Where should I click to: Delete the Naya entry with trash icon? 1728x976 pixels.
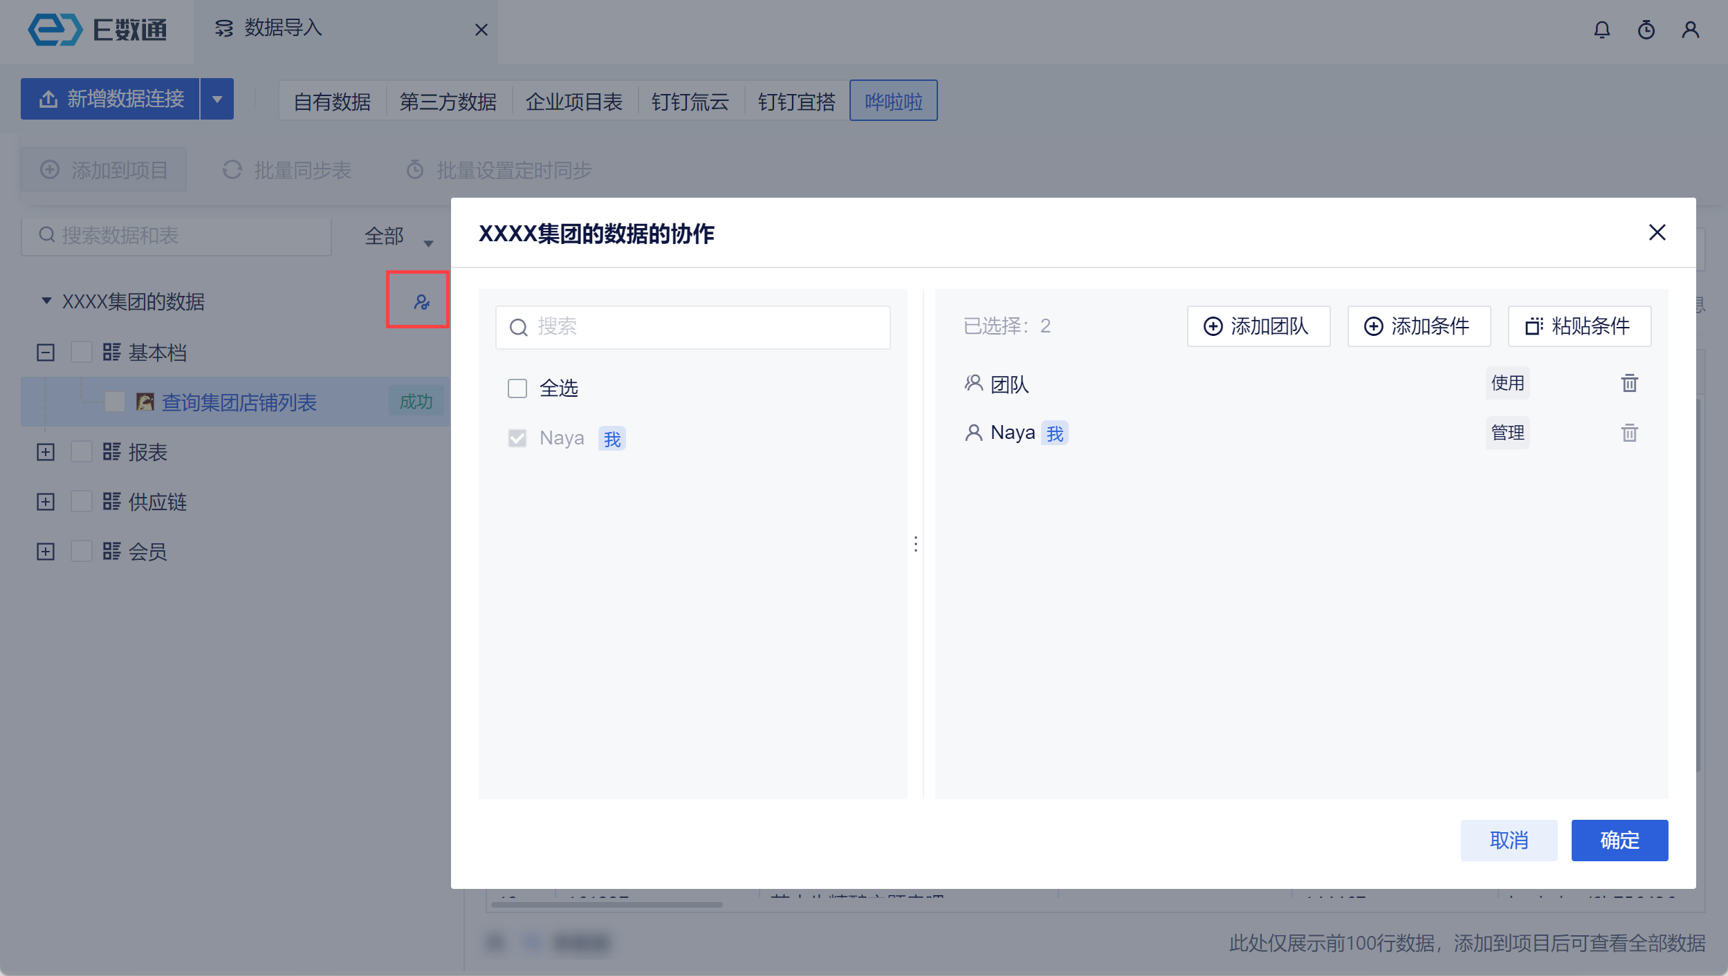point(1629,433)
